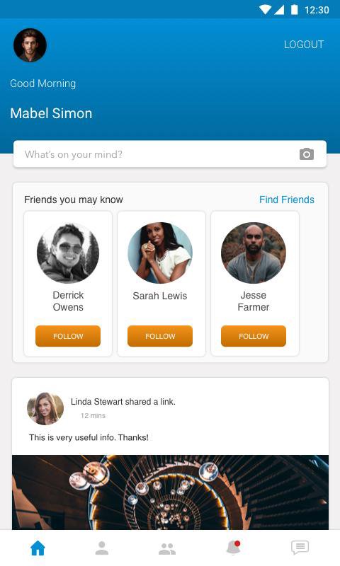This screenshot has height=566, width=340.
Task: Open Derrick Owens' profile photo
Action: pos(68,253)
